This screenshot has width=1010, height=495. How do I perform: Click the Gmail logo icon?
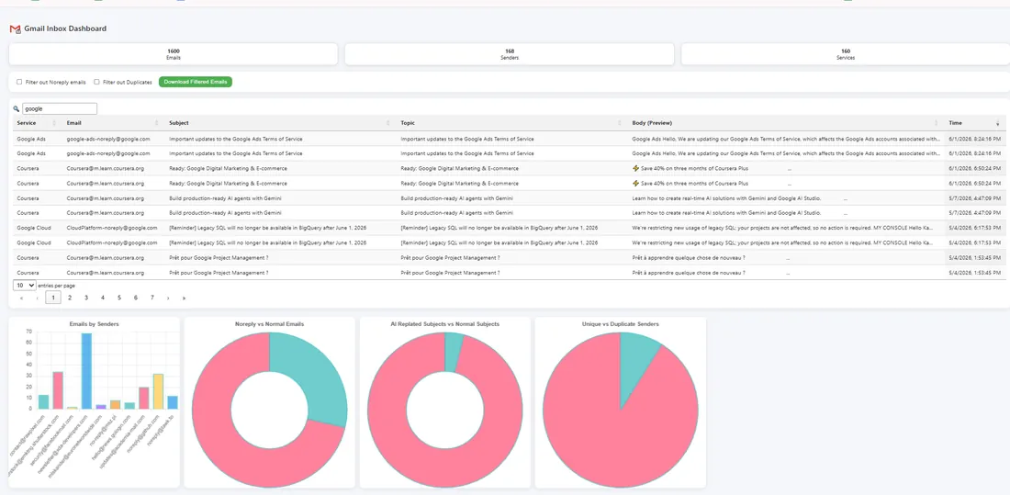16,29
